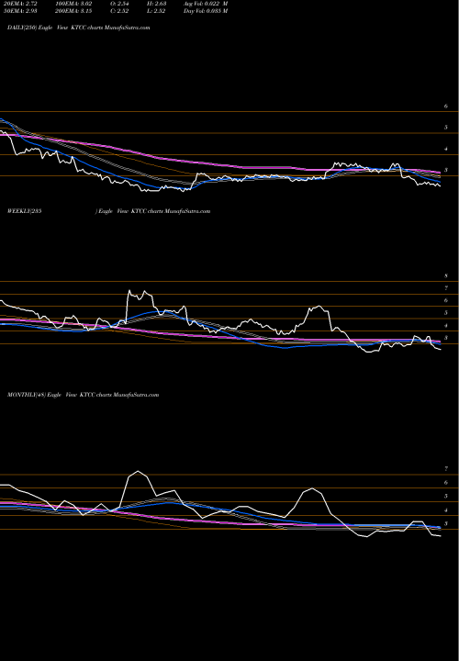Select the high price 'H:' value

155,4
